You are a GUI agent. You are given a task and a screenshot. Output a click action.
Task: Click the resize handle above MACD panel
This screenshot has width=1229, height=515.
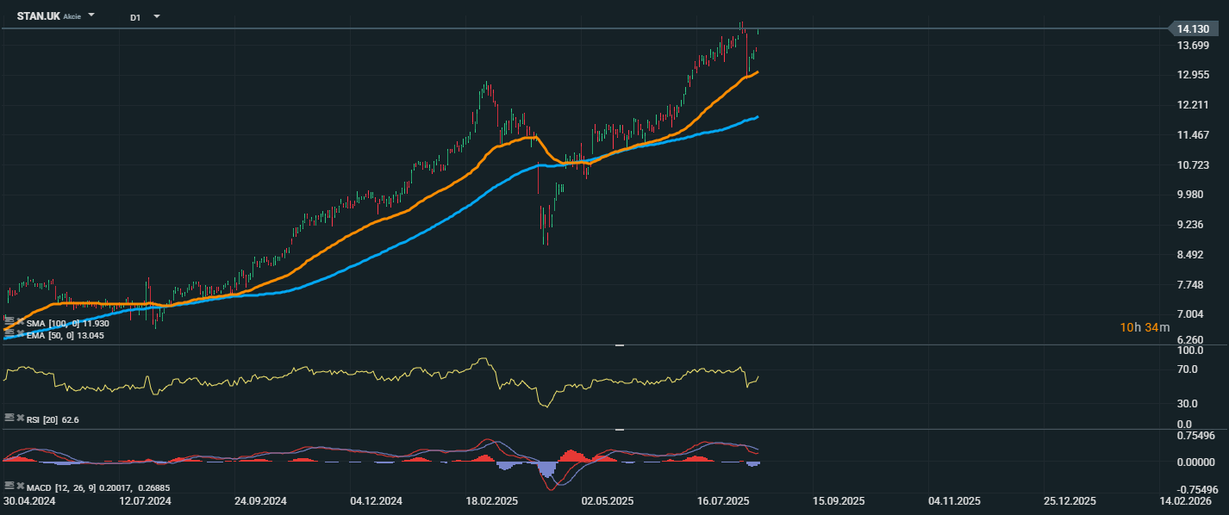(x=619, y=429)
